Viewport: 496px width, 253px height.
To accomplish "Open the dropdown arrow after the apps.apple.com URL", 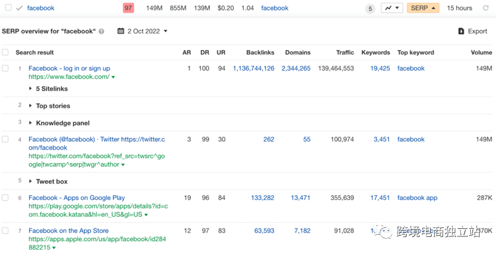I will (54, 248).
